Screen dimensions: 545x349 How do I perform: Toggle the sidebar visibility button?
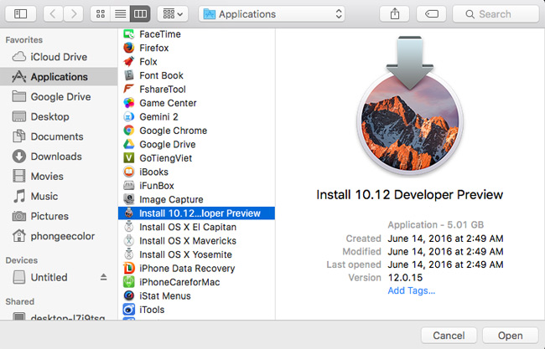click(20, 14)
